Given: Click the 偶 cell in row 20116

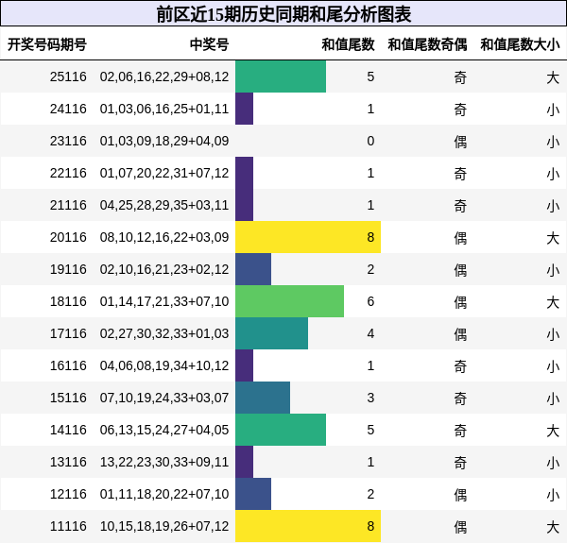Looking at the screenshot, I should (x=460, y=238).
